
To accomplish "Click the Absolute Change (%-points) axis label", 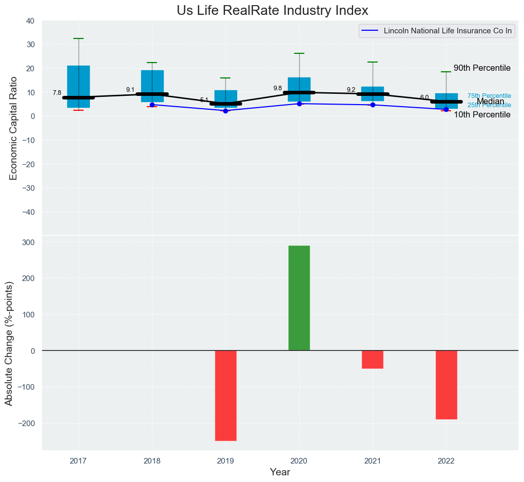I will tap(9, 344).
